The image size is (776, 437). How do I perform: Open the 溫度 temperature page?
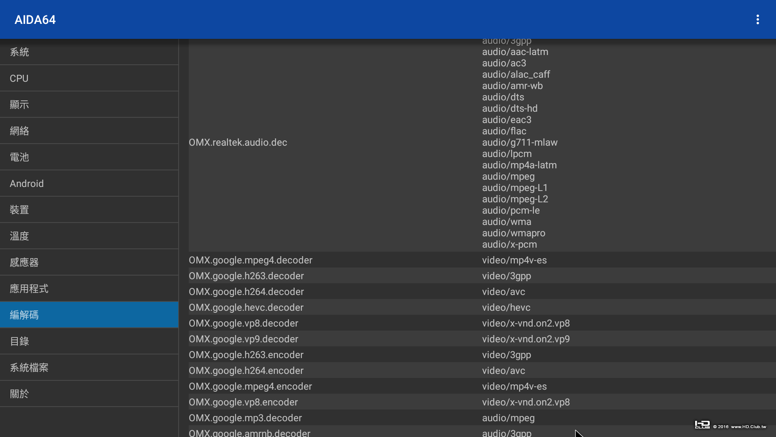coord(89,236)
